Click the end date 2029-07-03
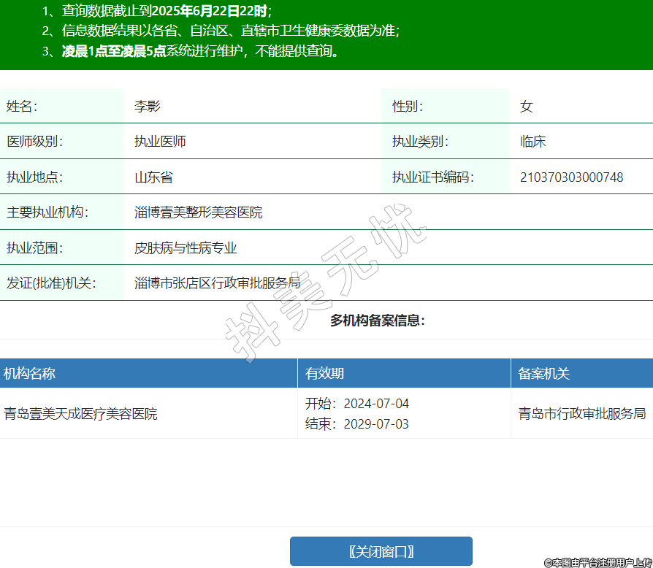The width and height of the screenshot is (653, 568). pyautogui.click(x=375, y=424)
